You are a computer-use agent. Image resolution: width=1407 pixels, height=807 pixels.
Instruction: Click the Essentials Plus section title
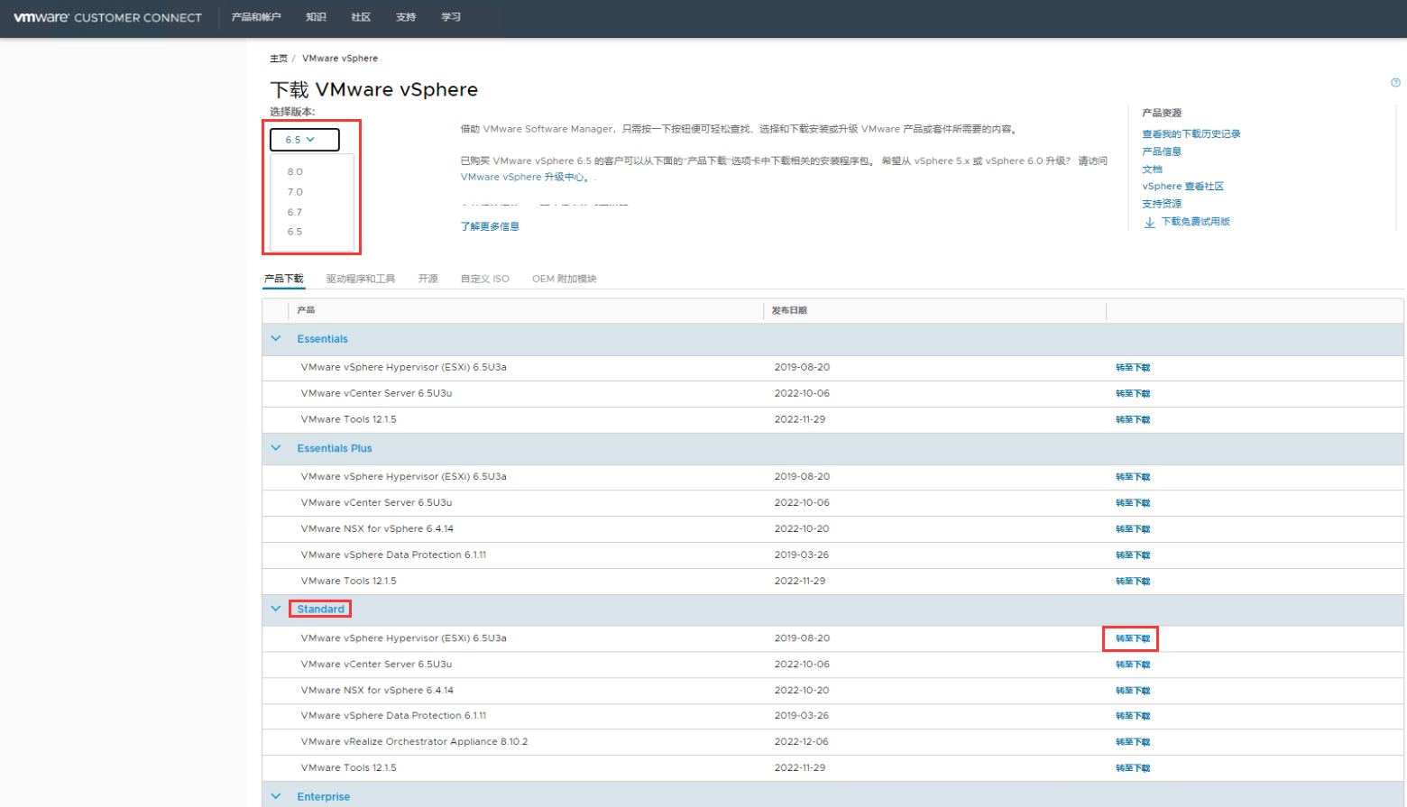(335, 448)
